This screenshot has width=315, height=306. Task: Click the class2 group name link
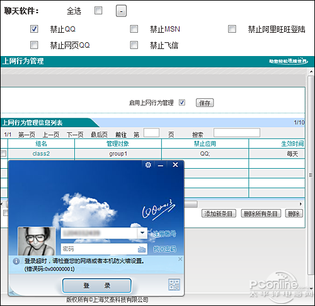pyautogui.click(x=41, y=154)
